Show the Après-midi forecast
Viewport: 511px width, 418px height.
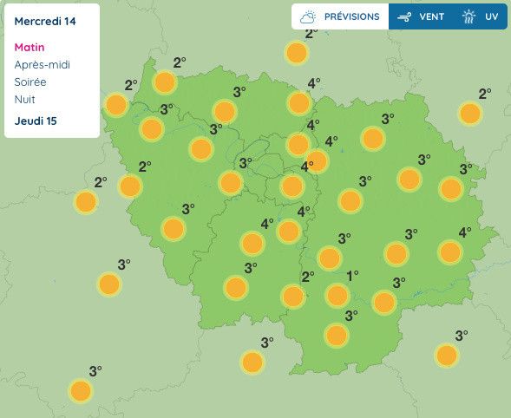(42, 64)
